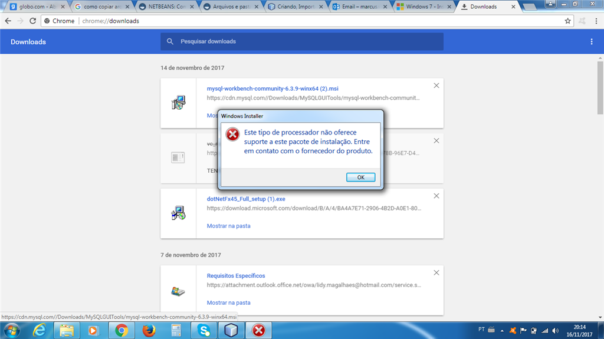Open a new tab with the tab button

coord(529,7)
